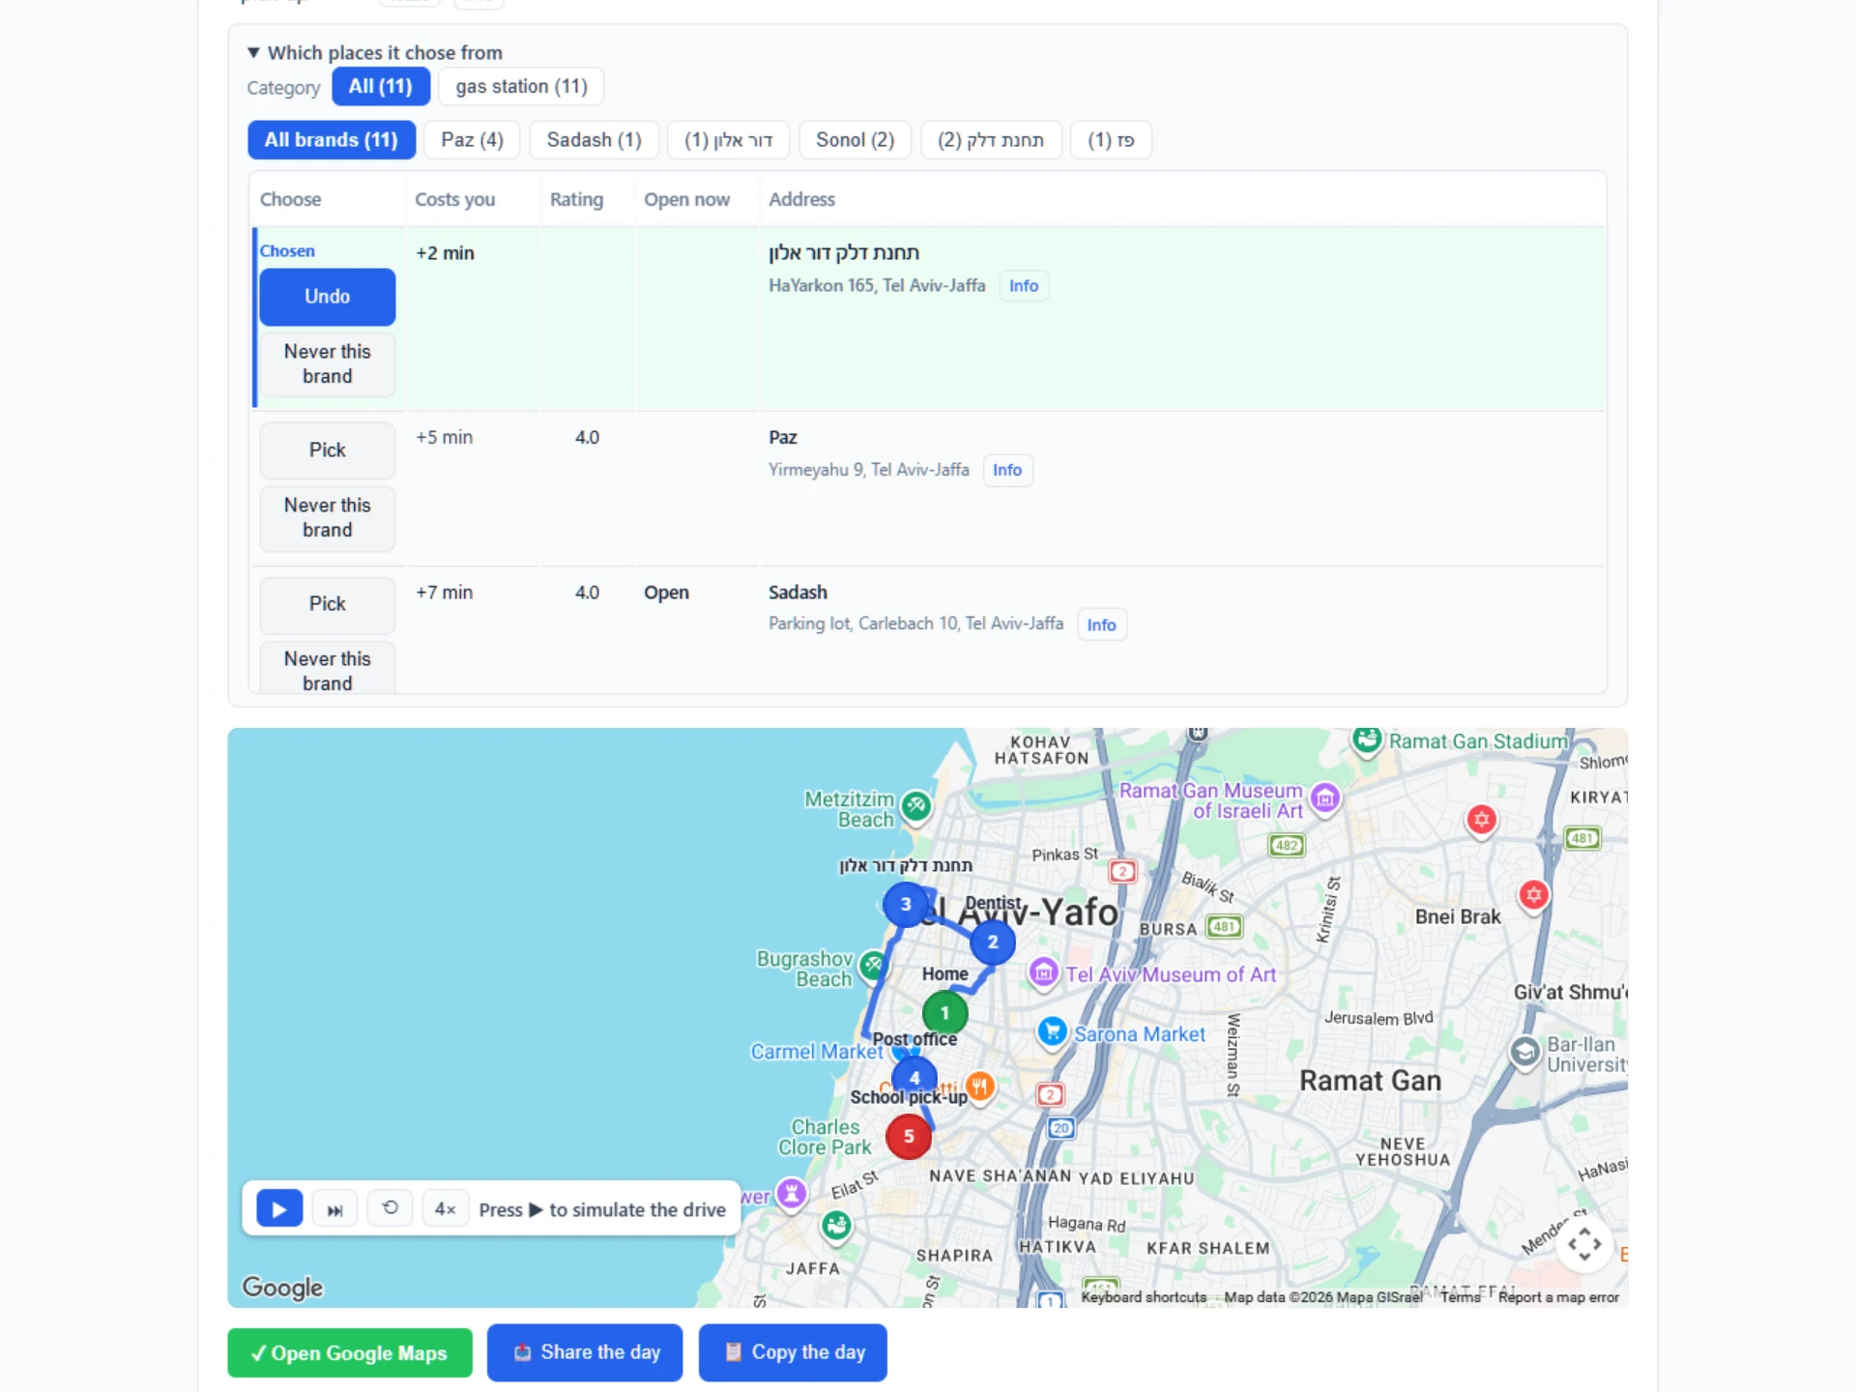Change simulation speed 4×

(446, 1209)
